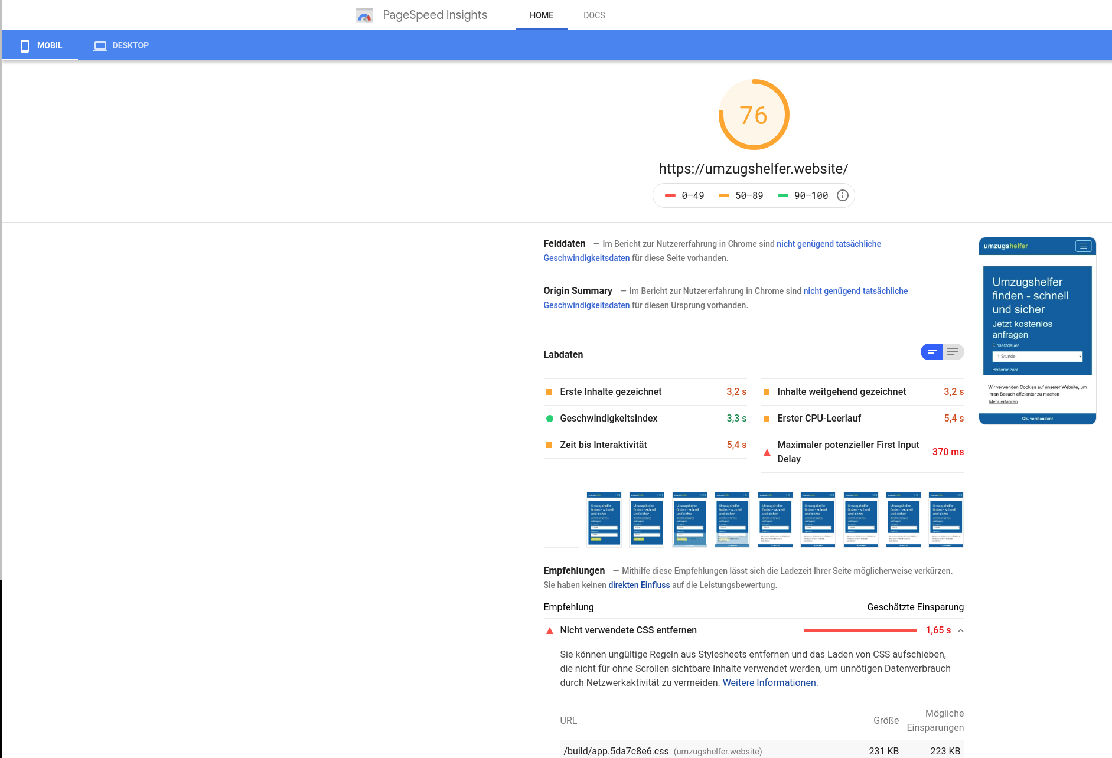Open 'Weitere Informationen' link
The image size is (1112, 758).
point(769,682)
